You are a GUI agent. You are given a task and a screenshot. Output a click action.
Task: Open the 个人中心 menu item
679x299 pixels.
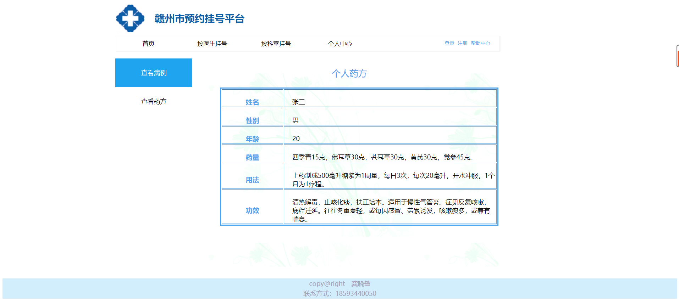pos(340,44)
